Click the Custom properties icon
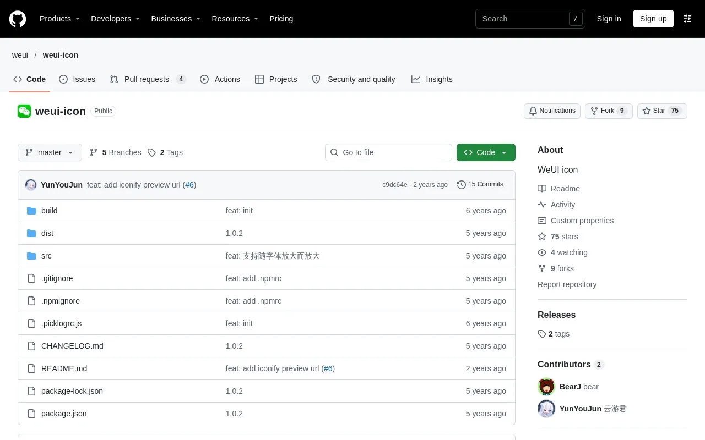This screenshot has height=440, width=705. [x=542, y=221]
